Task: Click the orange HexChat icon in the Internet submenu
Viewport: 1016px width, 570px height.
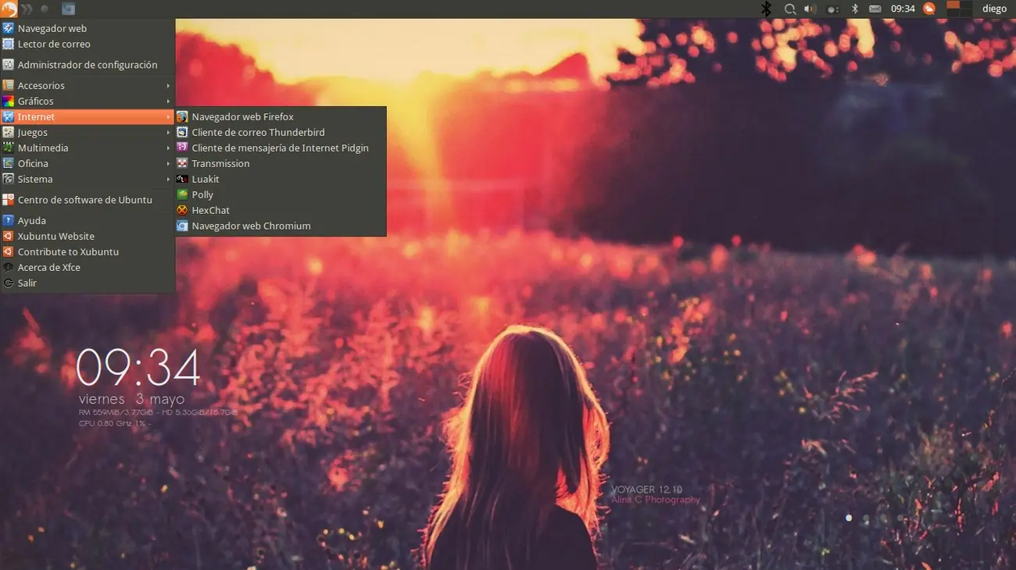Action: tap(182, 210)
